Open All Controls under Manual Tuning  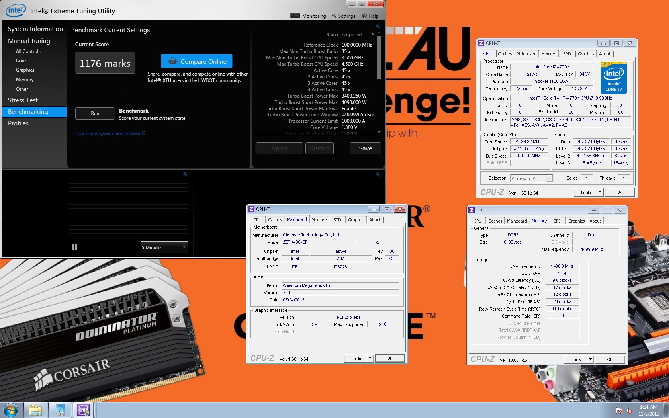[x=28, y=51]
